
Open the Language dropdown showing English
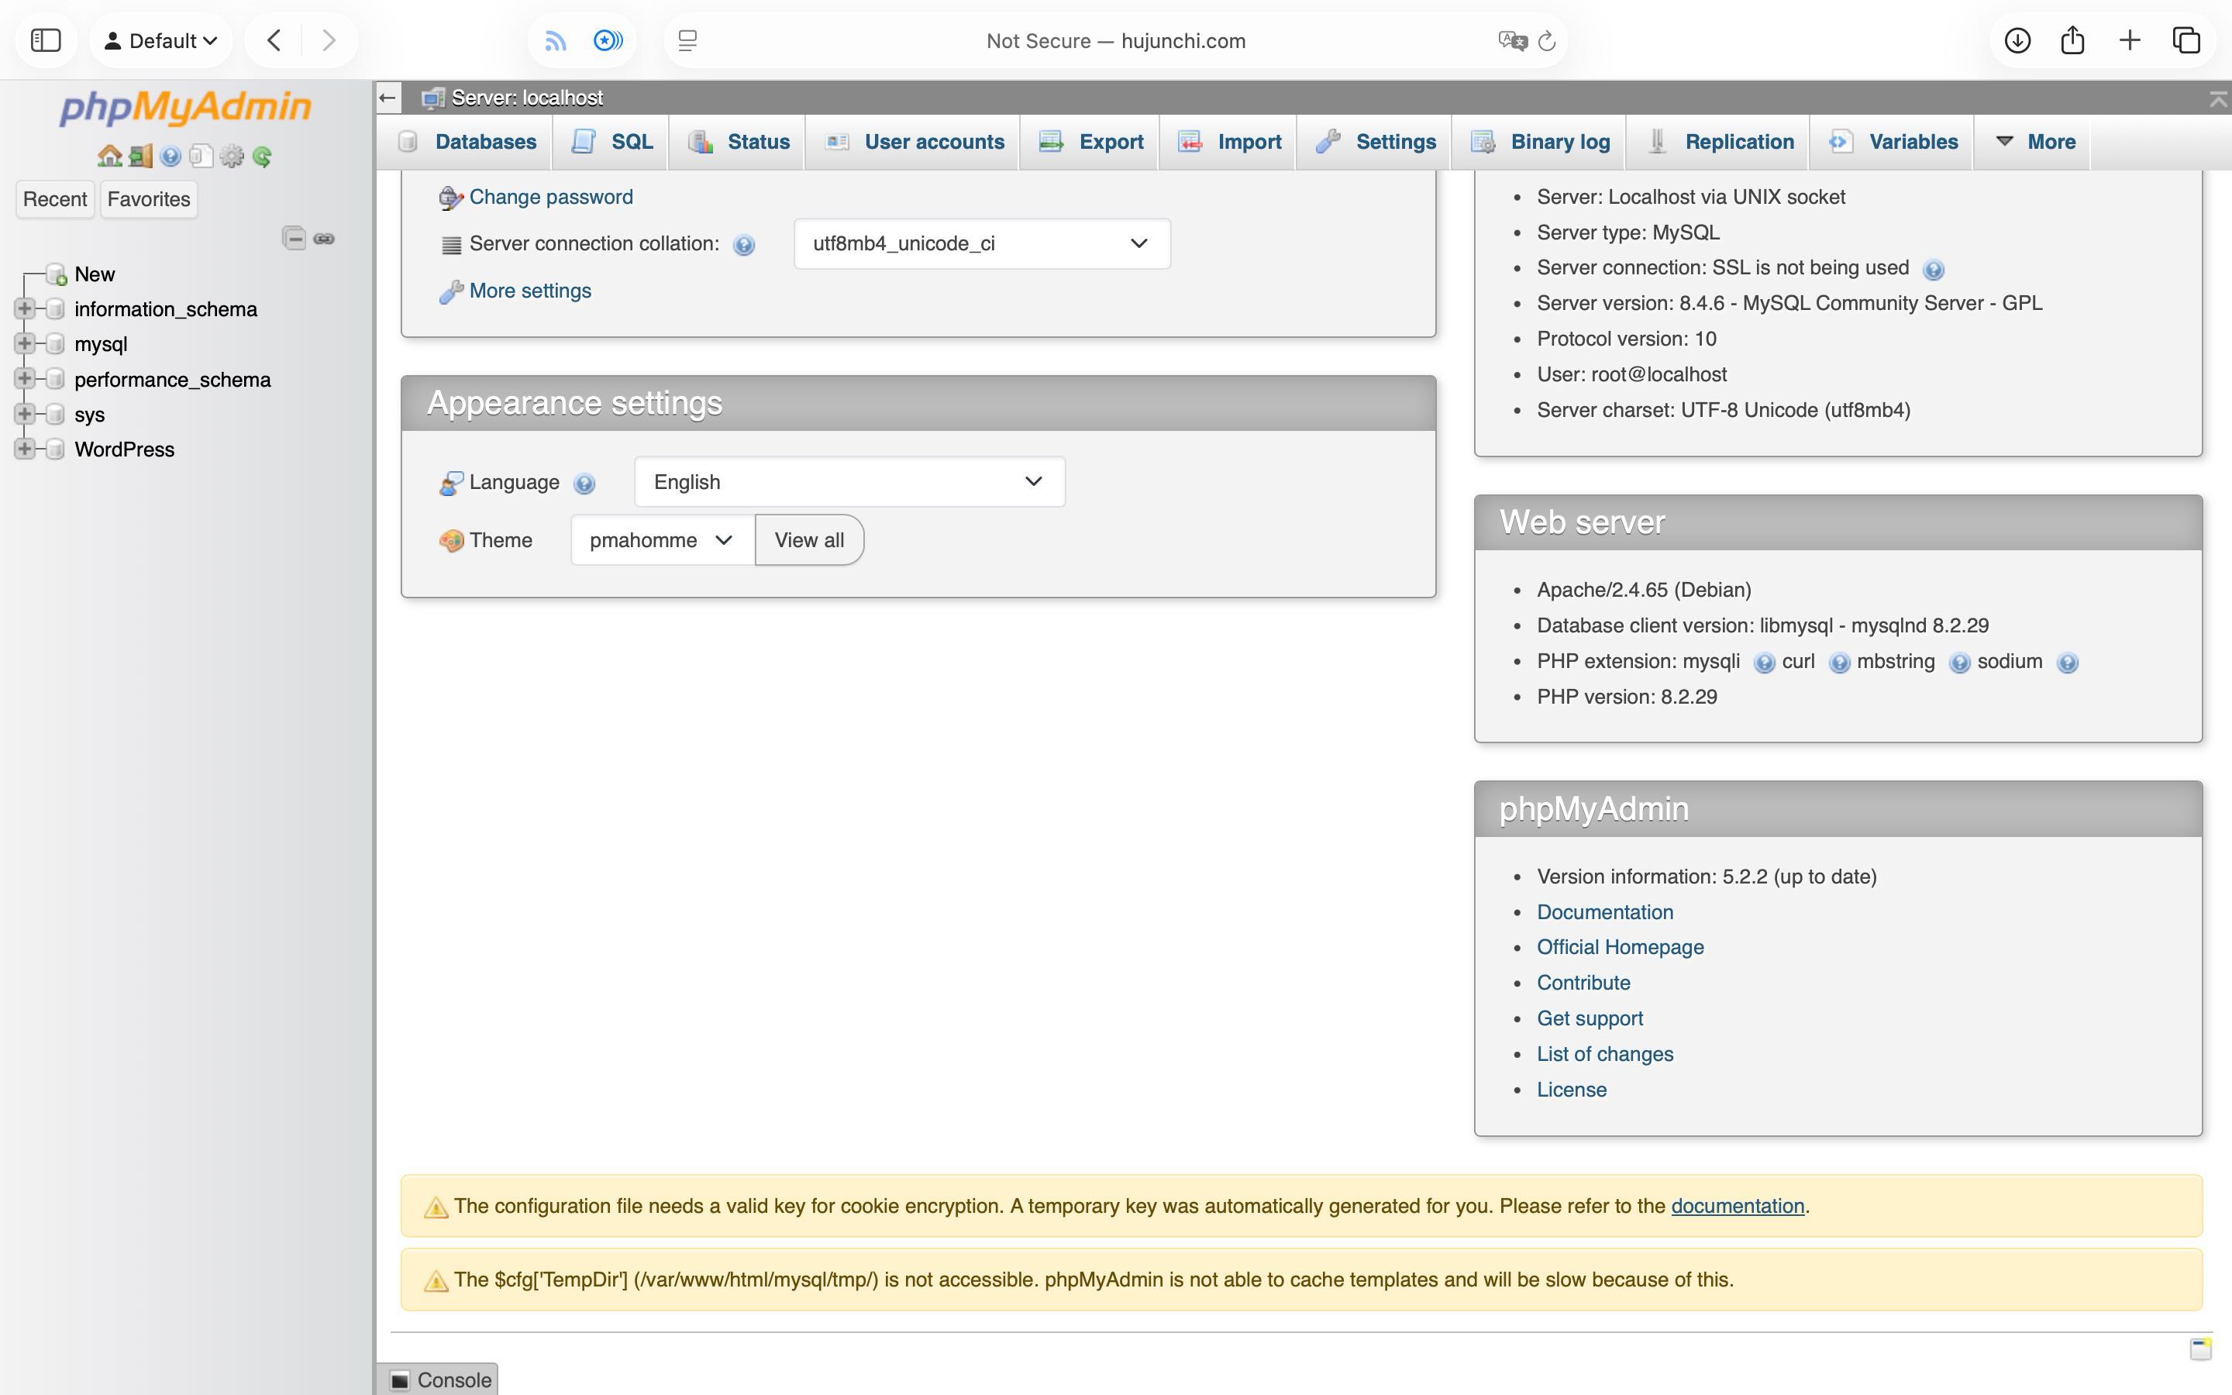(x=849, y=481)
